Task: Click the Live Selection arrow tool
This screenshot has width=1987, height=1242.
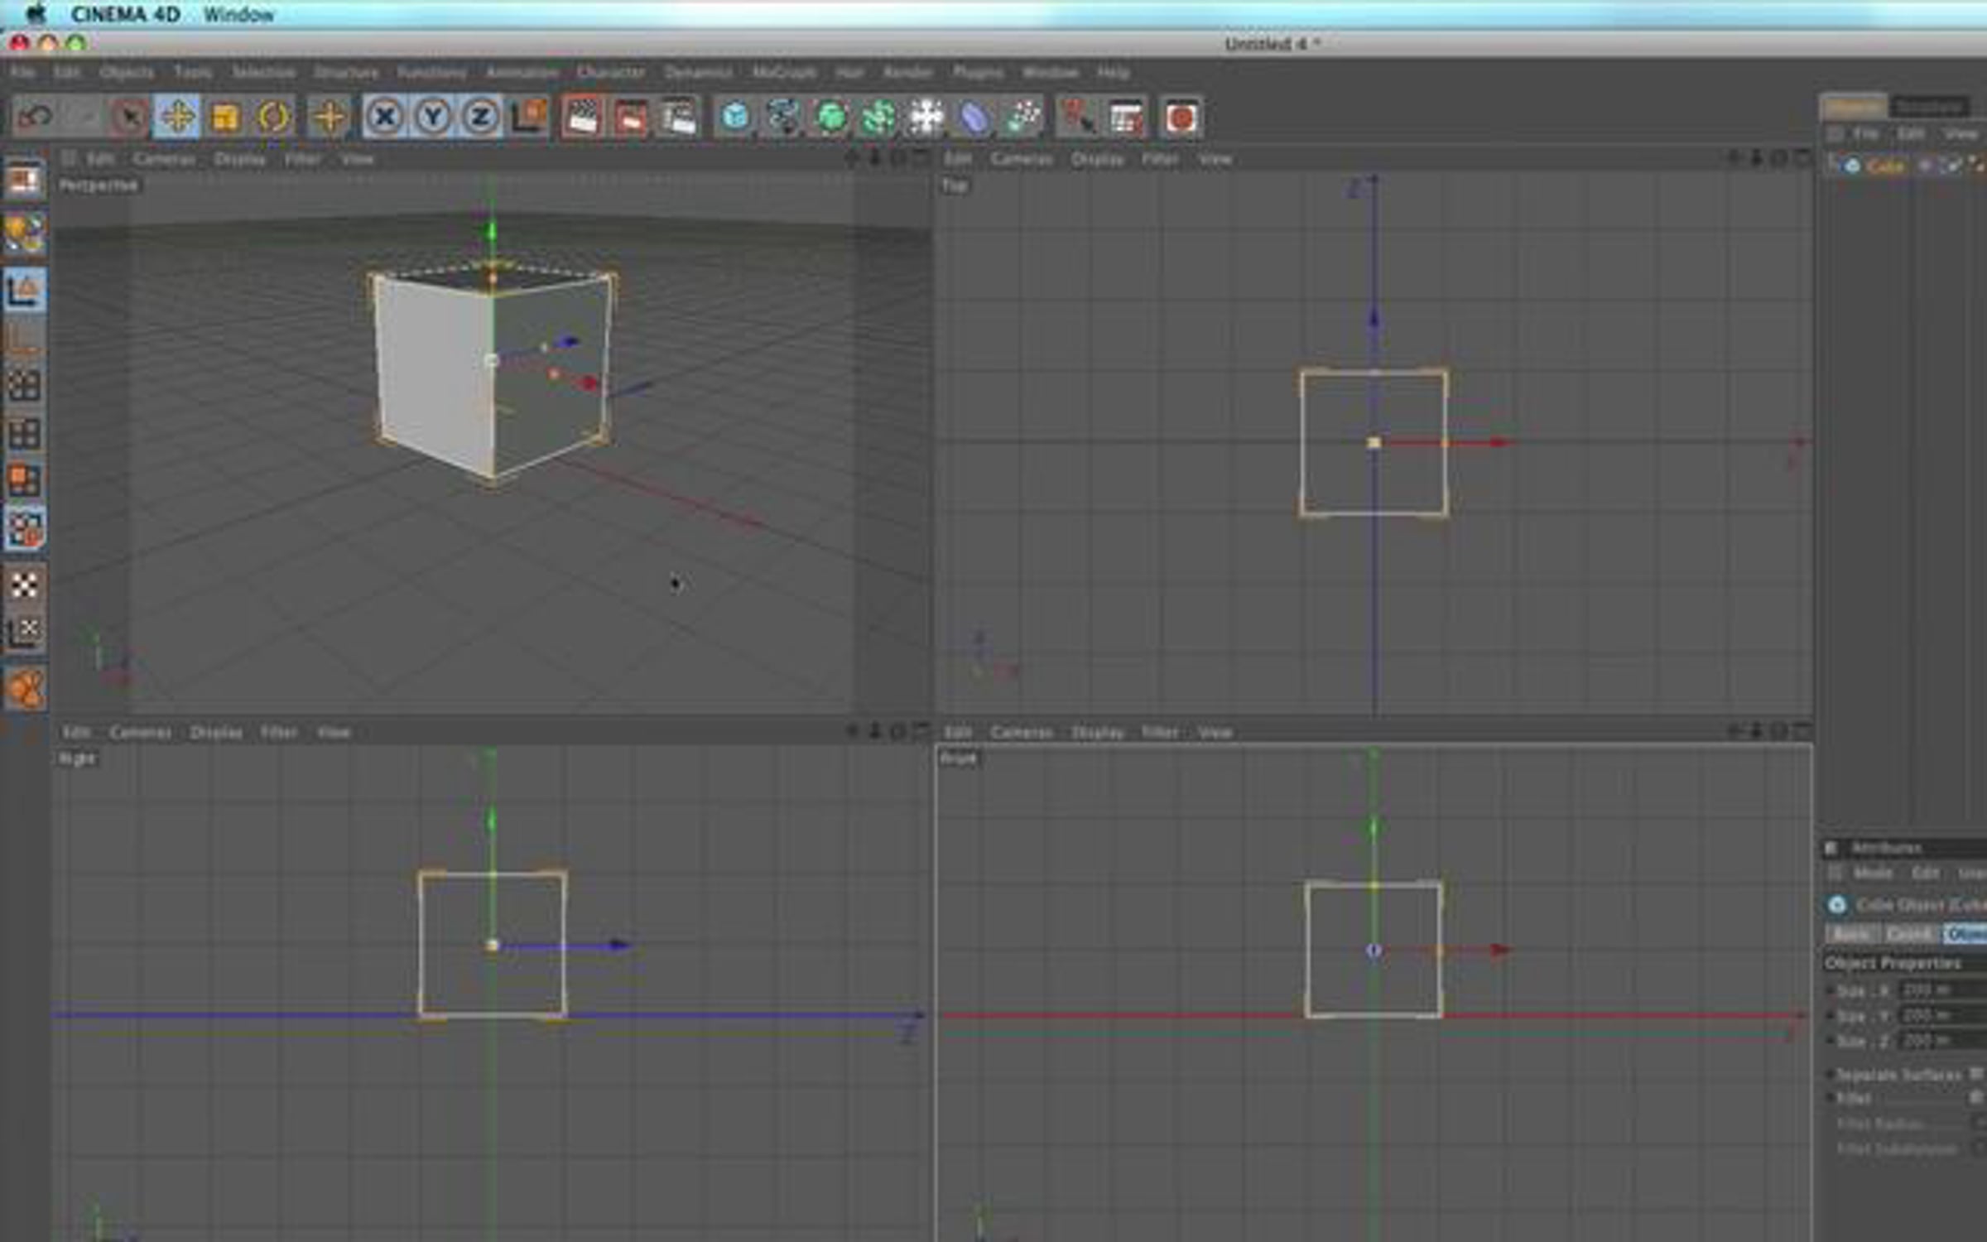Action: point(129,117)
